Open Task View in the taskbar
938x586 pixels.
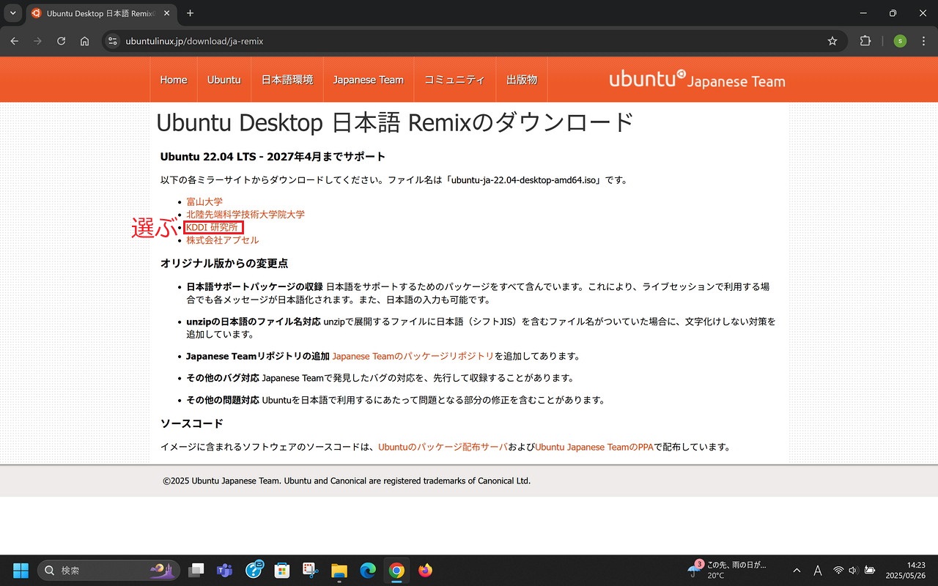[x=196, y=570]
